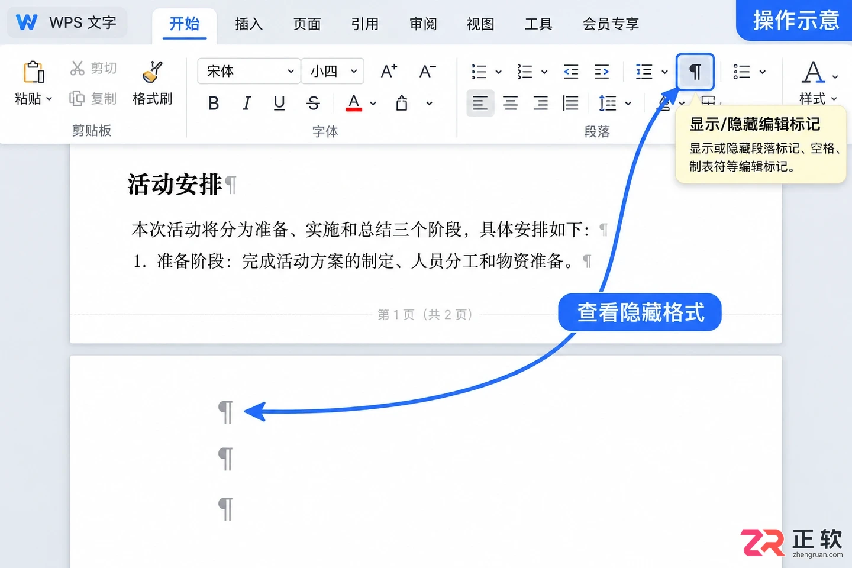Toggle Bold formatting
The height and width of the screenshot is (568, 852).
tap(214, 103)
